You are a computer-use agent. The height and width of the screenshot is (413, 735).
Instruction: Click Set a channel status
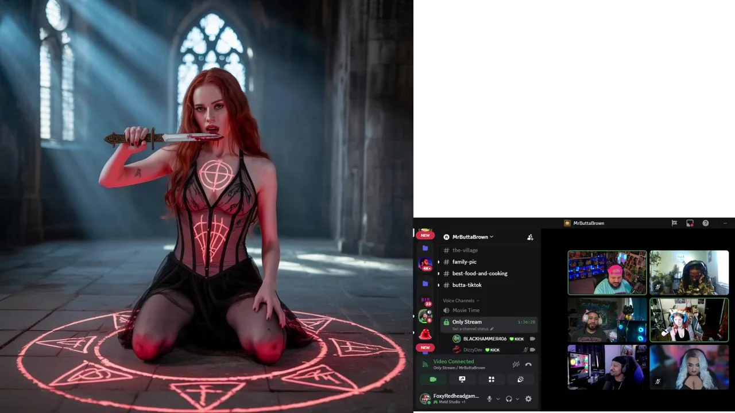(470, 329)
